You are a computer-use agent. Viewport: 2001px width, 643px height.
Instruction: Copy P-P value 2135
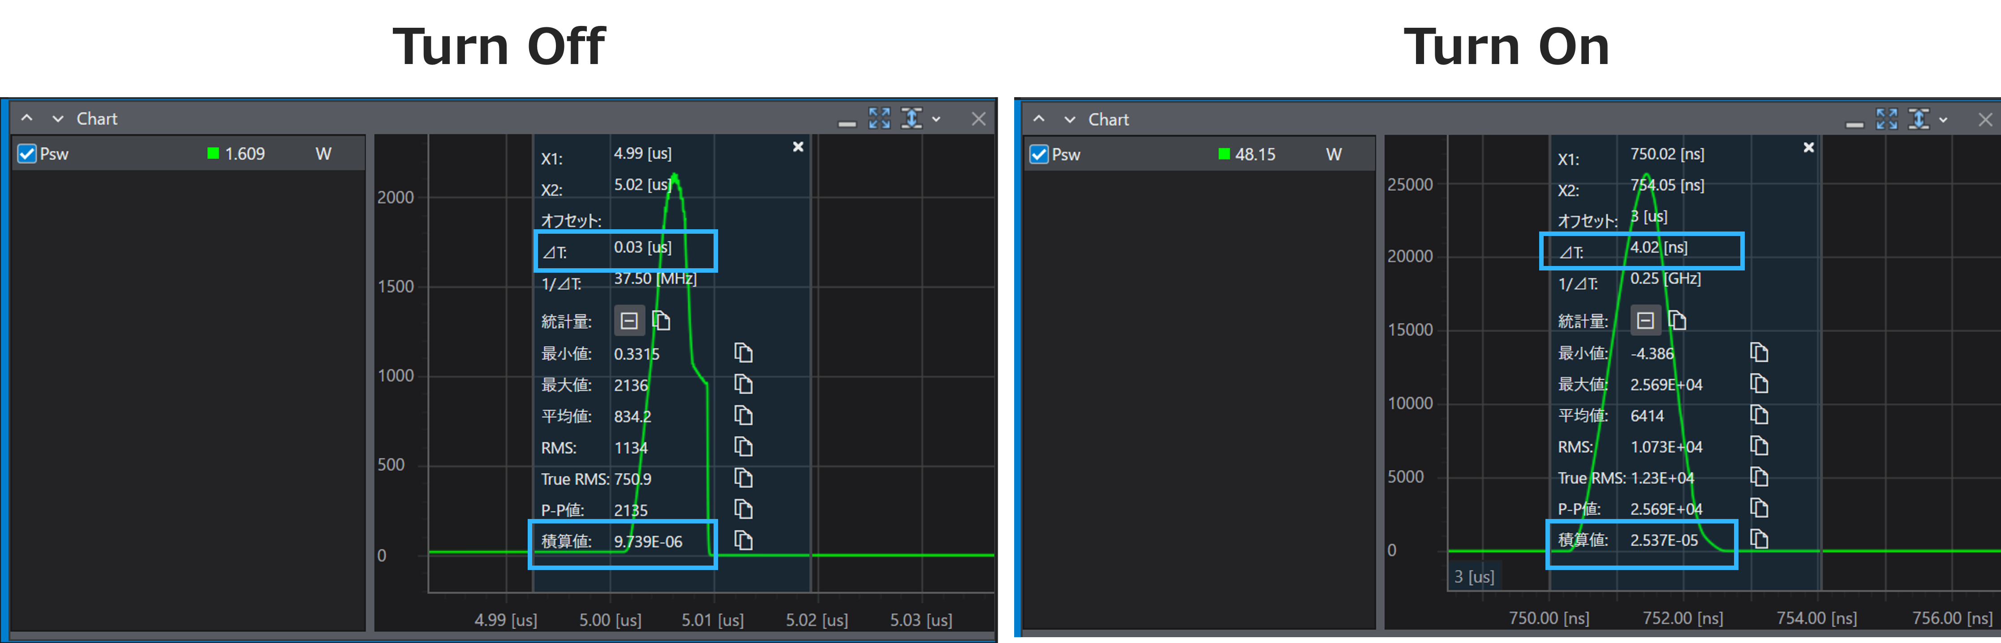pos(744,510)
